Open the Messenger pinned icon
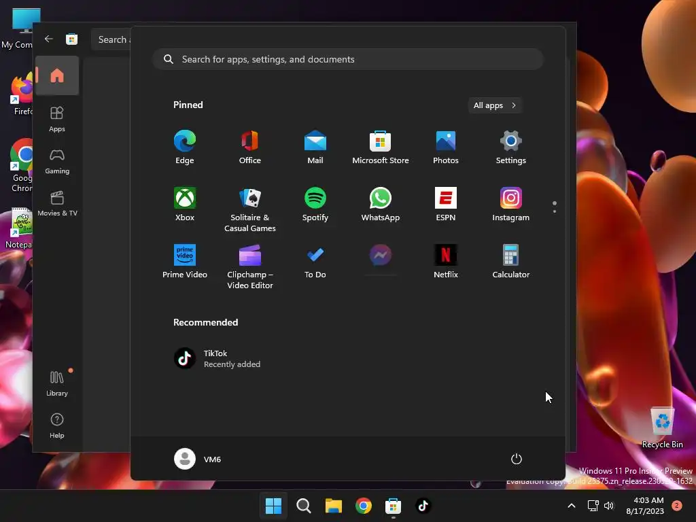Viewport: 696px width, 522px height. tap(381, 256)
